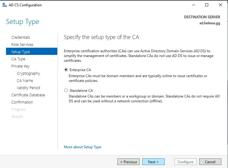Close the AD CS Configuration window

tap(220, 5)
